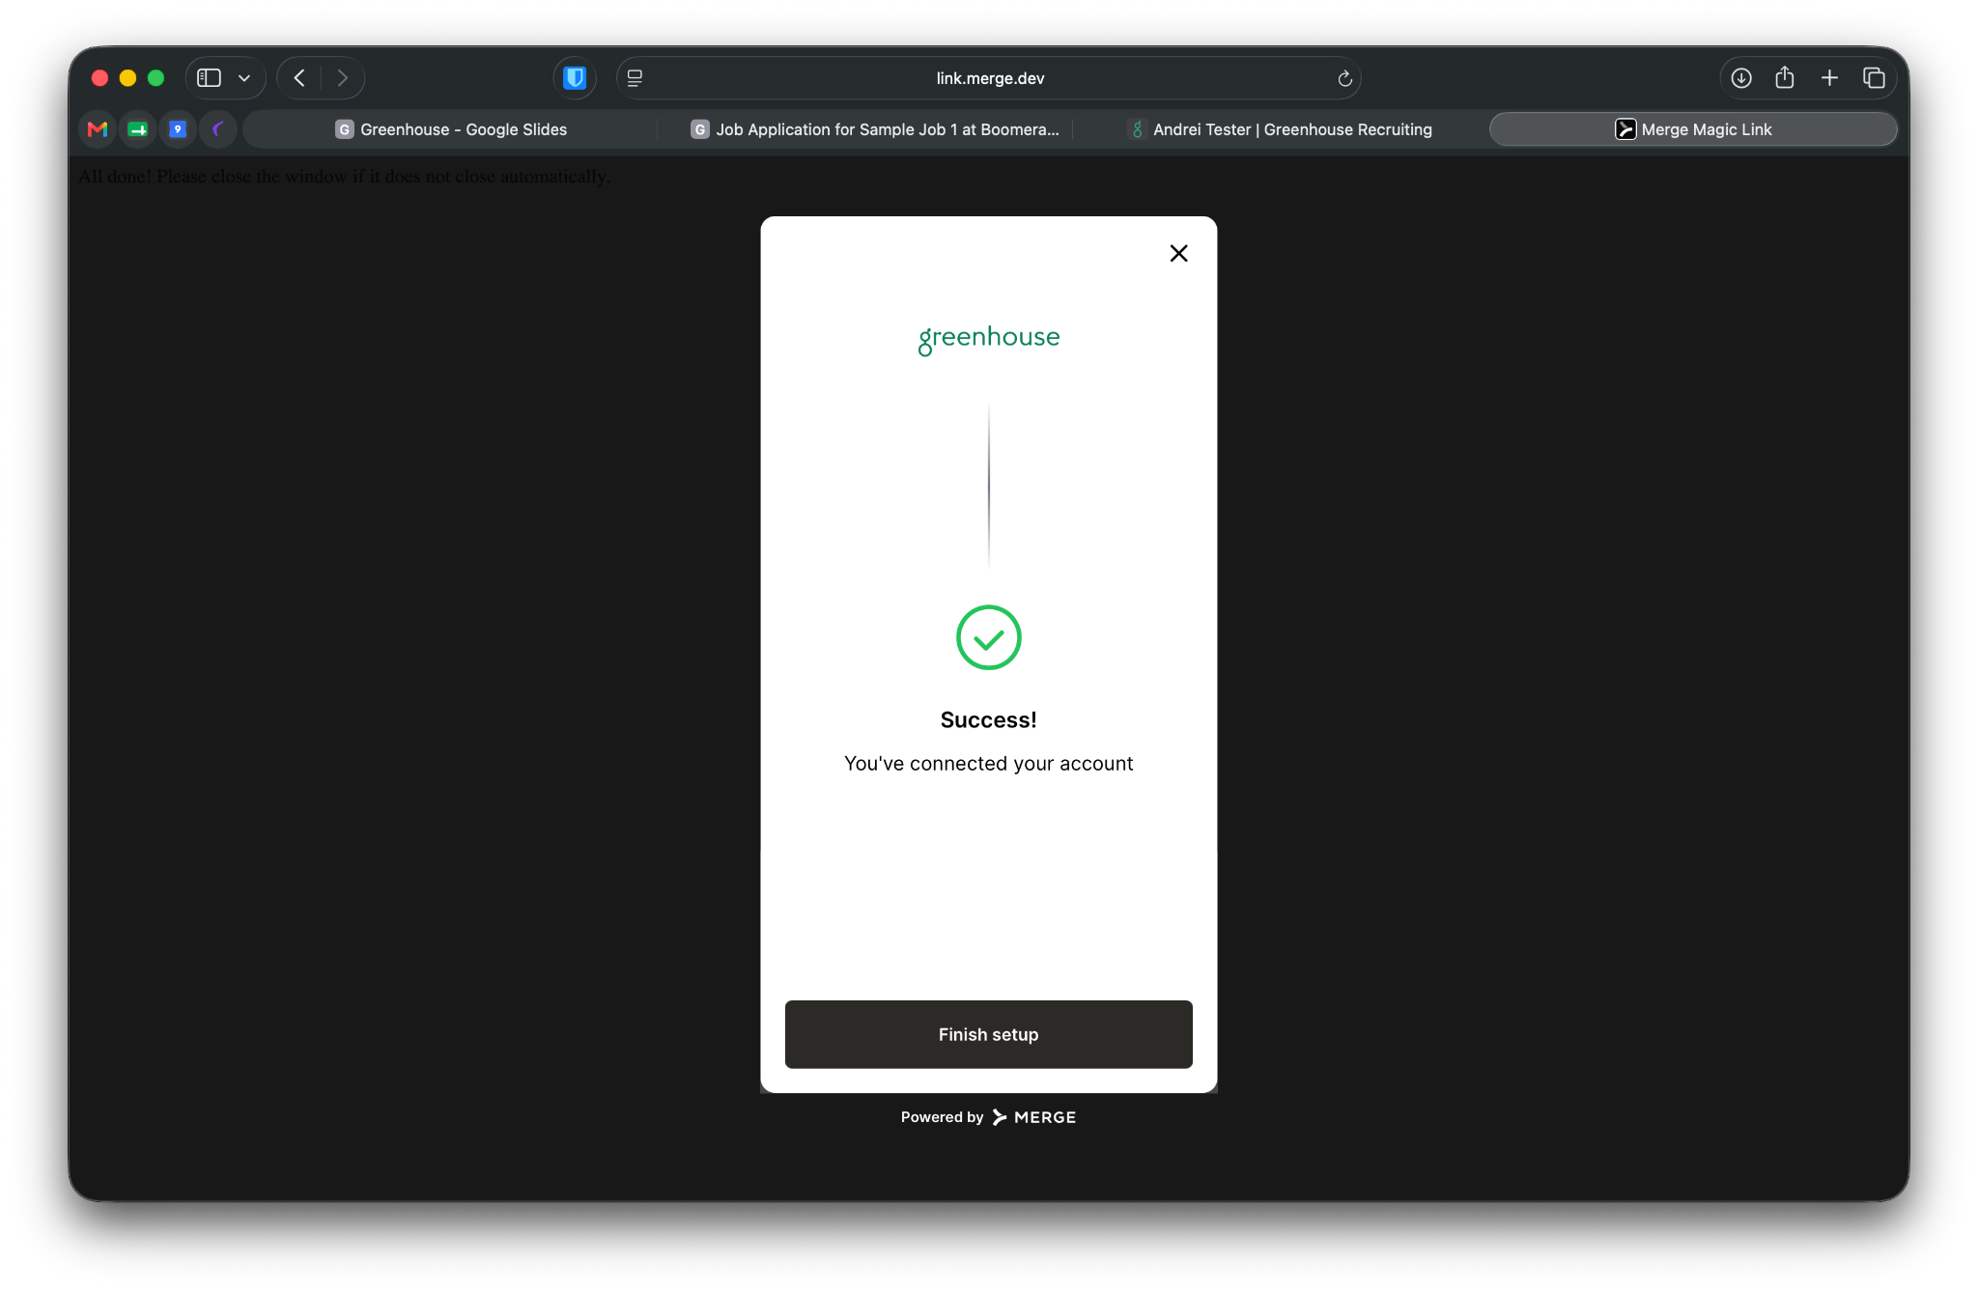Screen dimensions: 1978x1292
Task: Open the blue pinned tab
Action: (178, 129)
